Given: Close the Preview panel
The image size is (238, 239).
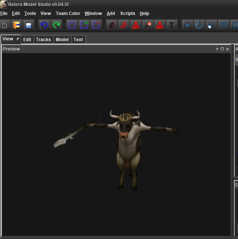Looking at the screenshot, I should tap(228, 49).
